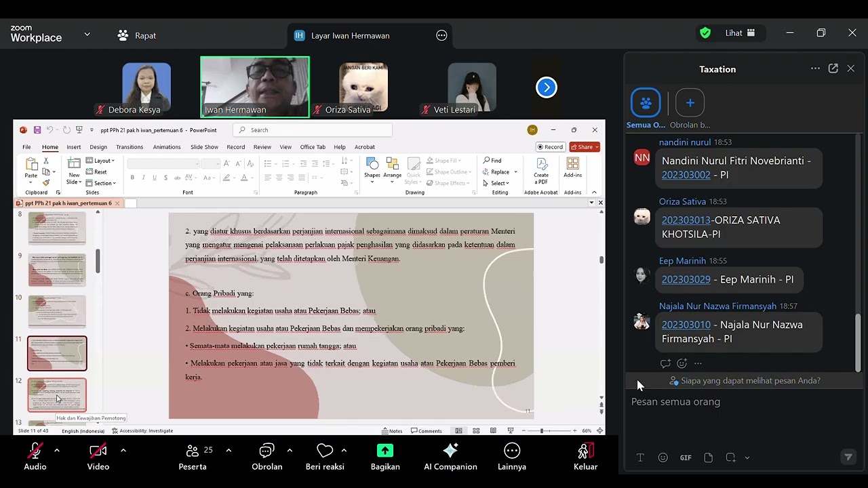Image resolution: width=868 pixels, height=488 pixels.
Task: Open the link 202303029 in chat
Action: (686, 279)
